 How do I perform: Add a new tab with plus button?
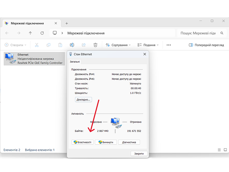(67, 23)
